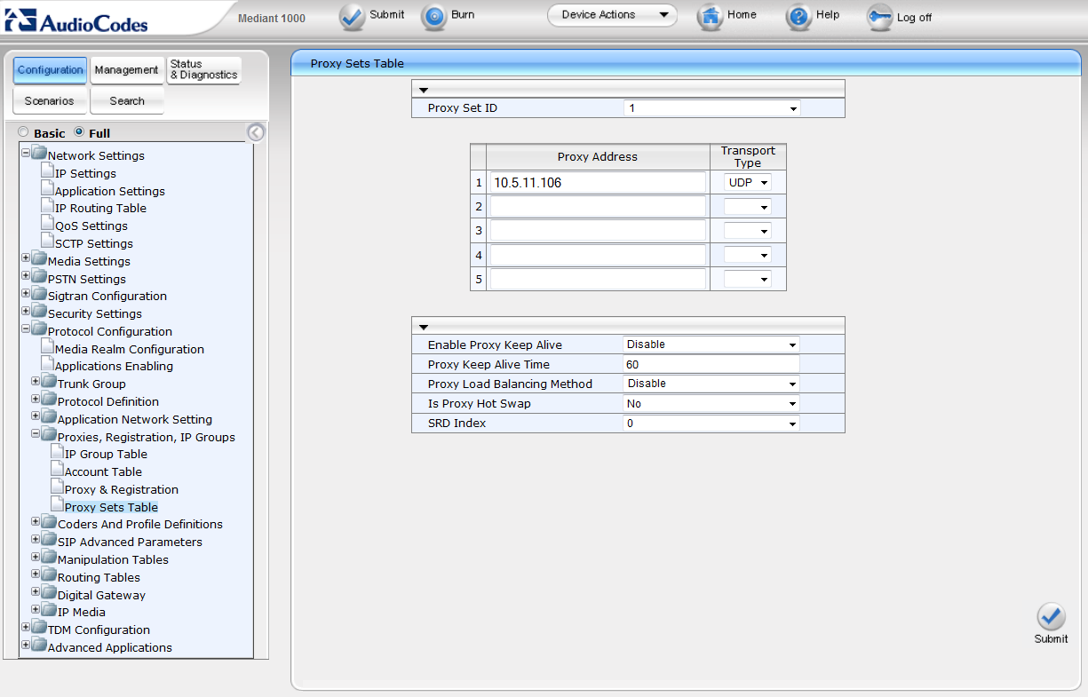The image size is (1088, 697).
Task: Open Help via question mark icon
Action: click(799, 16)
